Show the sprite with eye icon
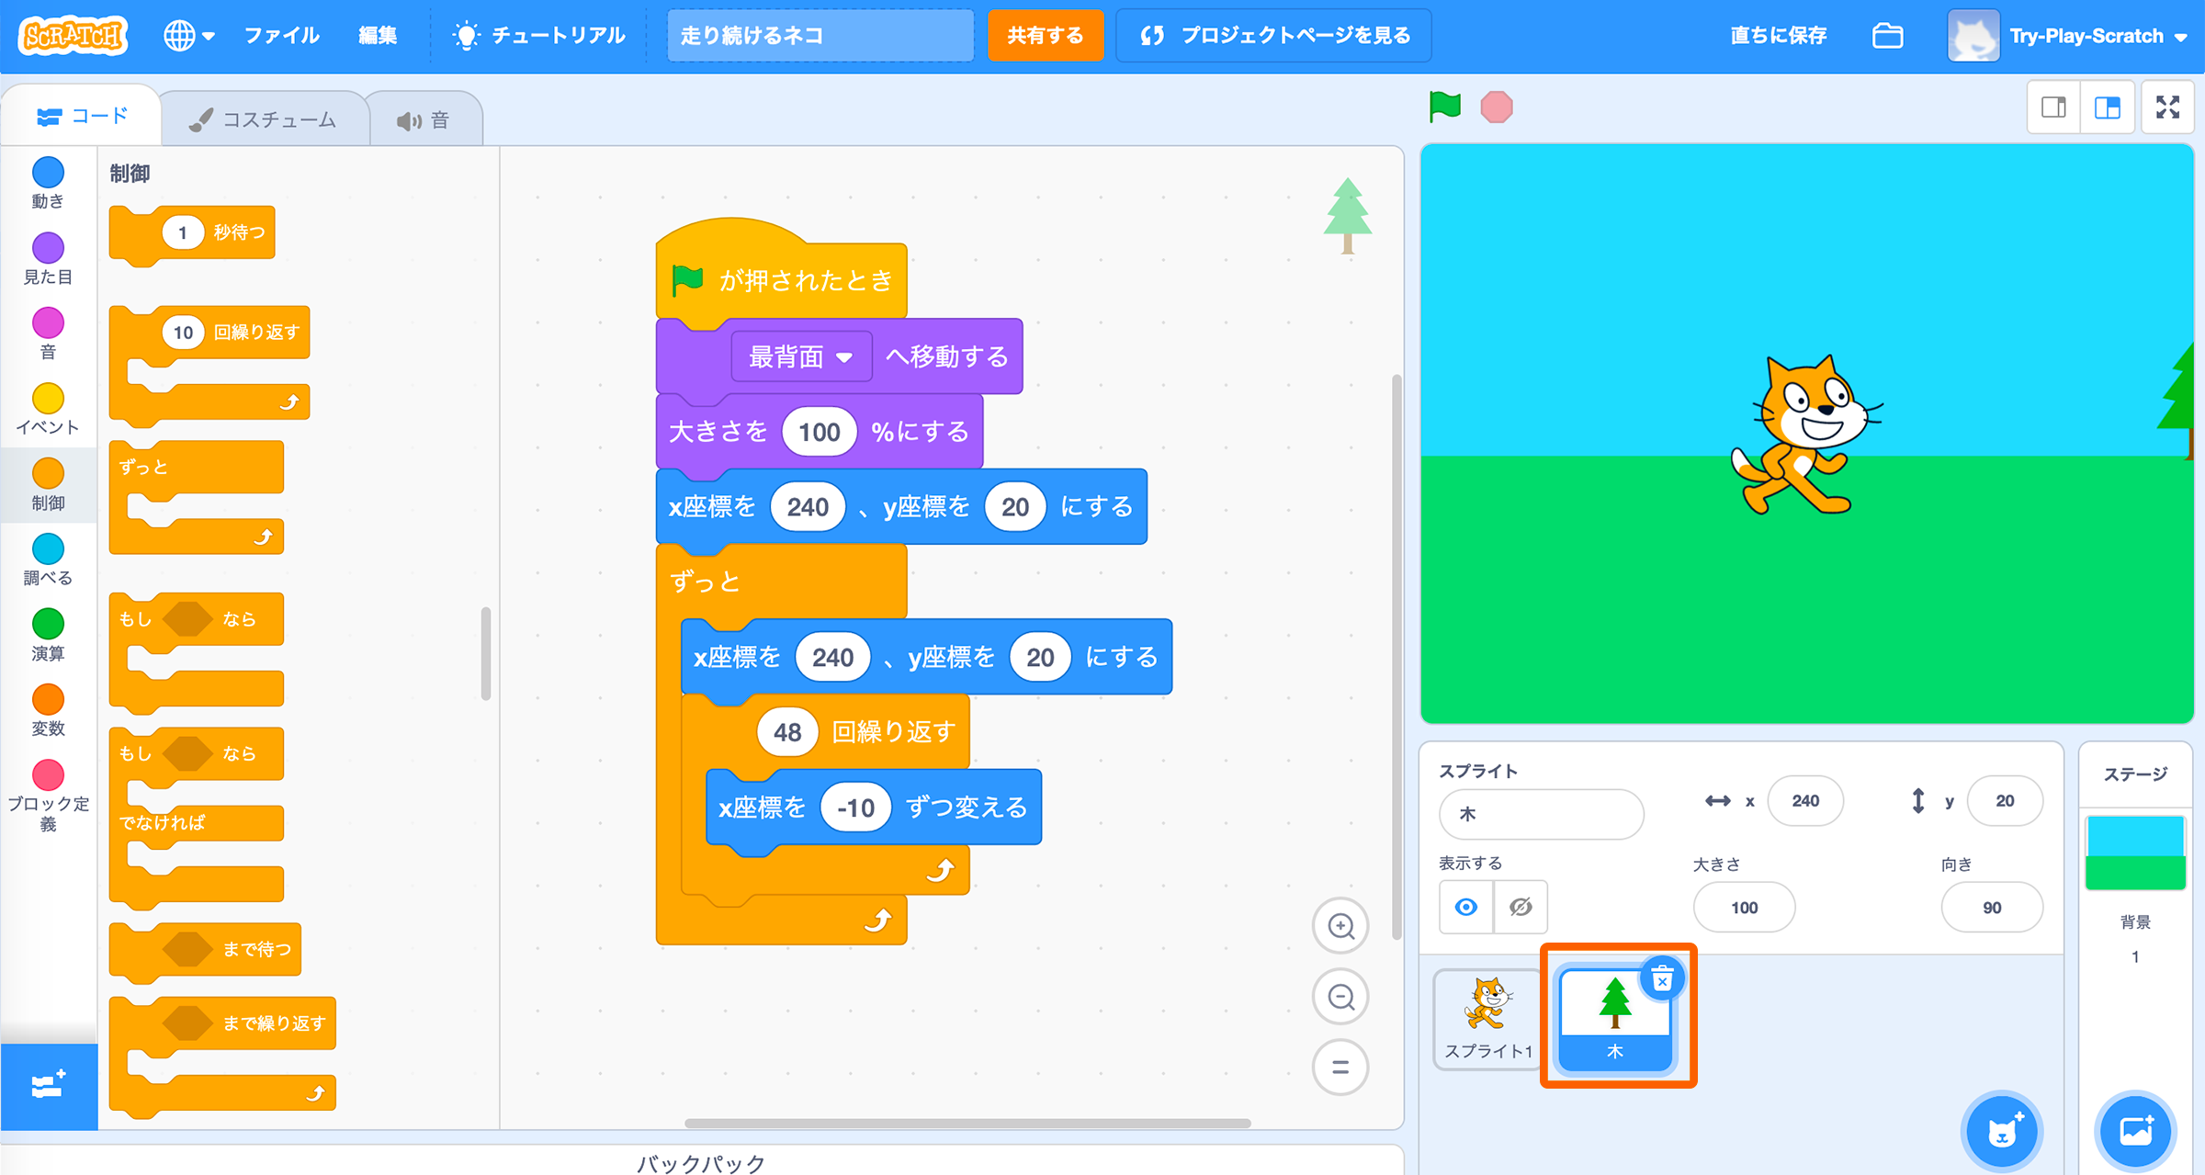This screenshot has width=2205, height=1175. [x=1466, y=908]
